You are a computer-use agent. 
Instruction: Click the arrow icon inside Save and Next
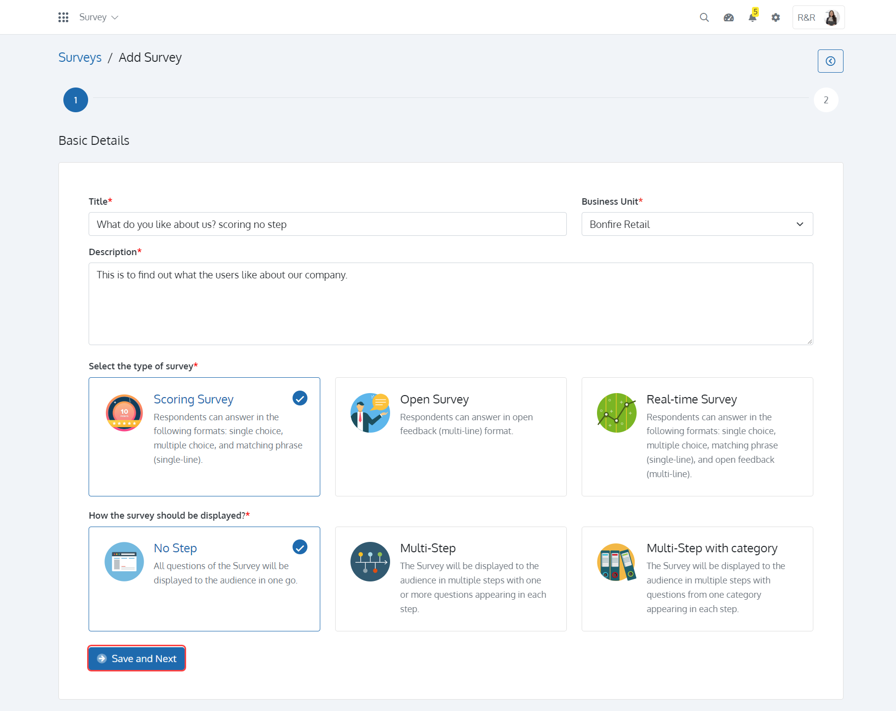pyautogui.click(x=102, y=658)
